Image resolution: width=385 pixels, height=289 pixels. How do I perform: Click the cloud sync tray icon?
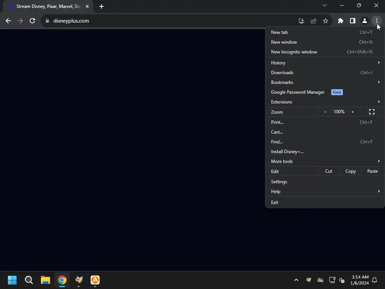(x=320, y=280)
